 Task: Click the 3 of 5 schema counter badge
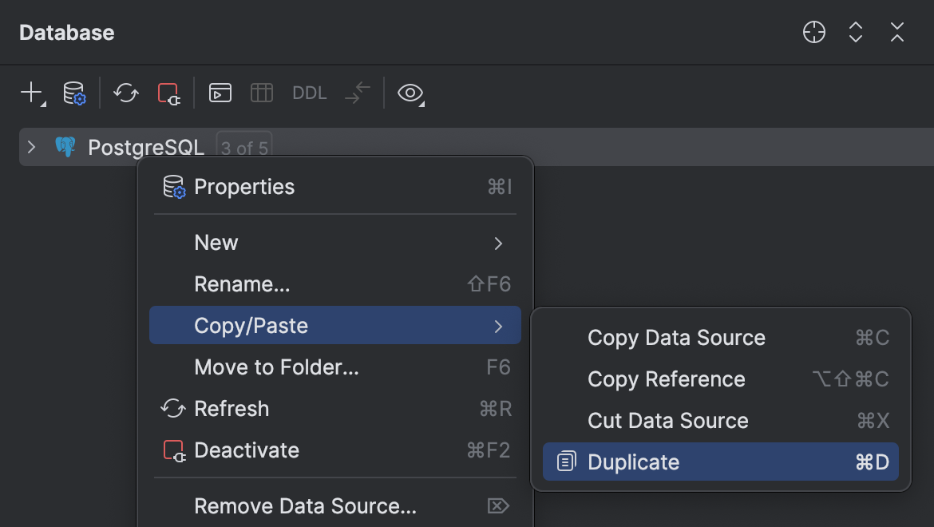click(243, 147)
